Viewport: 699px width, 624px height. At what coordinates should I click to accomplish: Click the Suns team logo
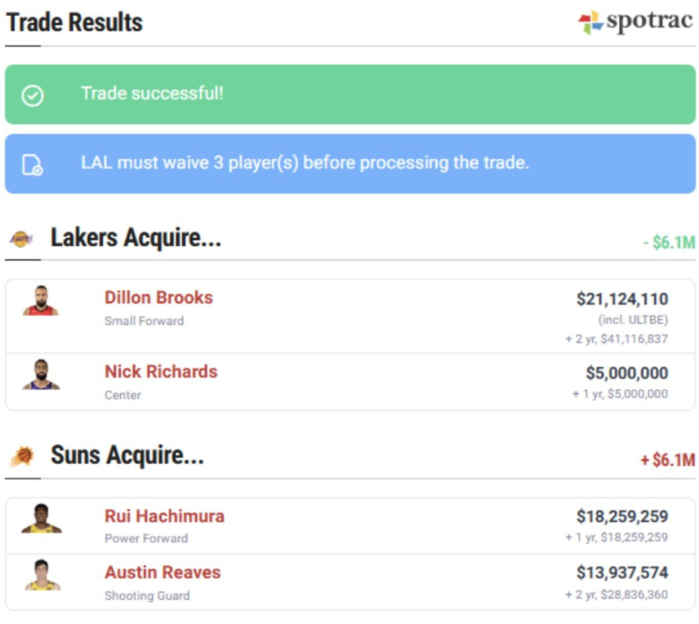pyautogui.click(x=22, y=457)
